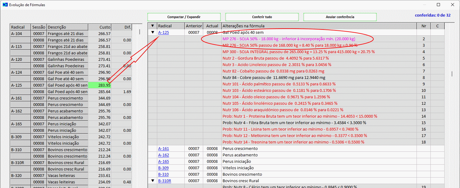Tick C cell for Treonina row 18
Viewport: 460px width, 188px height.
click(x=437, y=142)
